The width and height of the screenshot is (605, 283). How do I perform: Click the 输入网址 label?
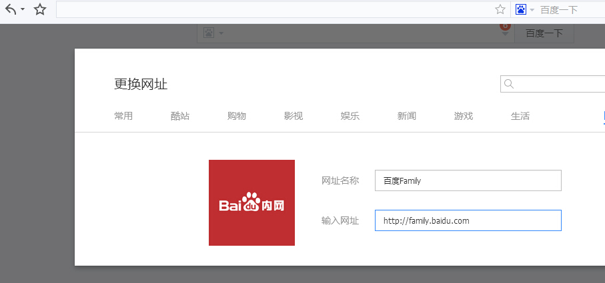340,220
